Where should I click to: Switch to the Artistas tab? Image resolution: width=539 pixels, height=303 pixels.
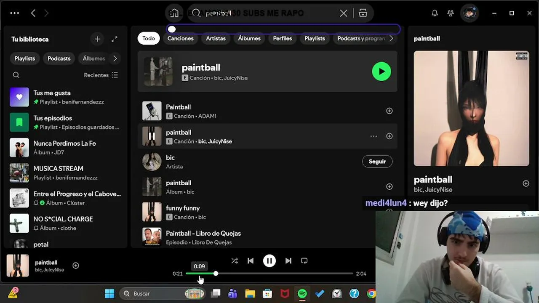click(216, 38)
